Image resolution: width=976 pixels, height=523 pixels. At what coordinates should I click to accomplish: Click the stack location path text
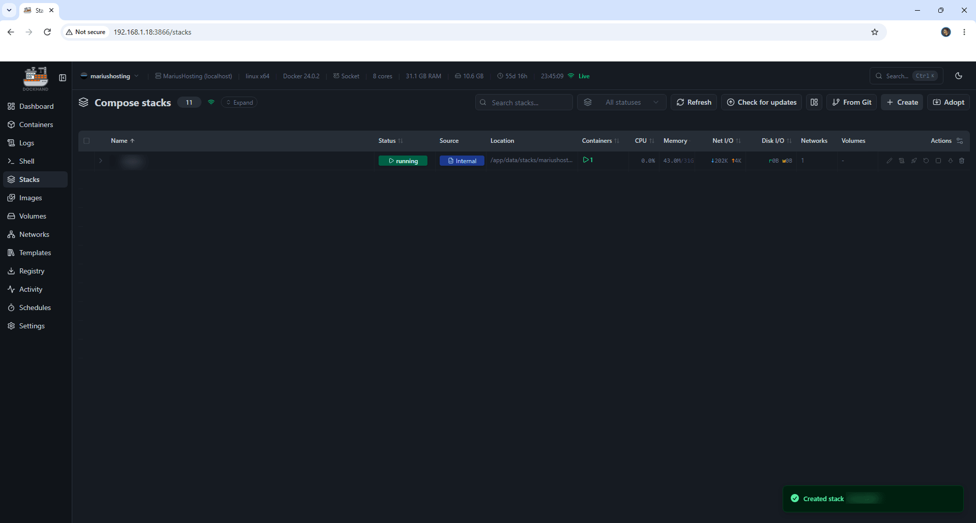click(531, 160)
